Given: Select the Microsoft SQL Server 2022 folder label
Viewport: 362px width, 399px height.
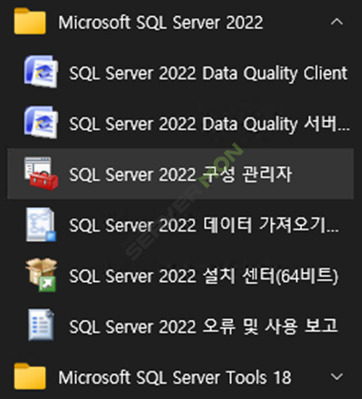Looking at the screenshot, I should pos(160,22).
